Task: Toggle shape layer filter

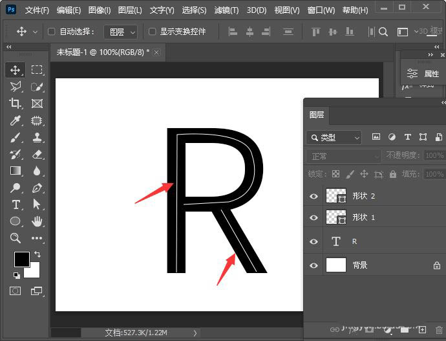Action: 423,137
